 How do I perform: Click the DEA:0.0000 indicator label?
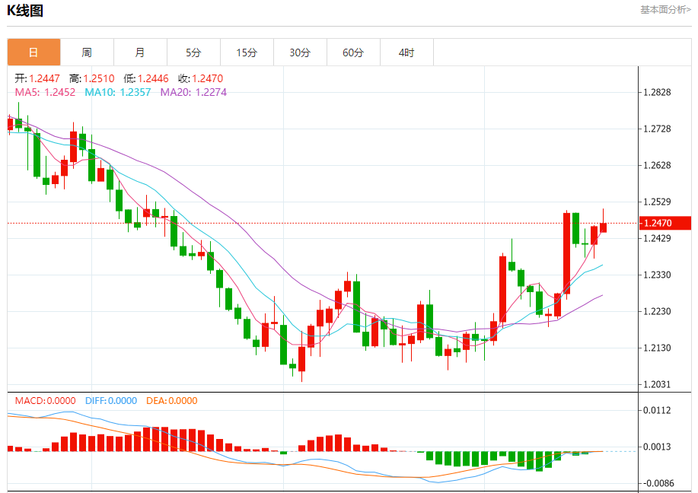click(x=172, y=400)
